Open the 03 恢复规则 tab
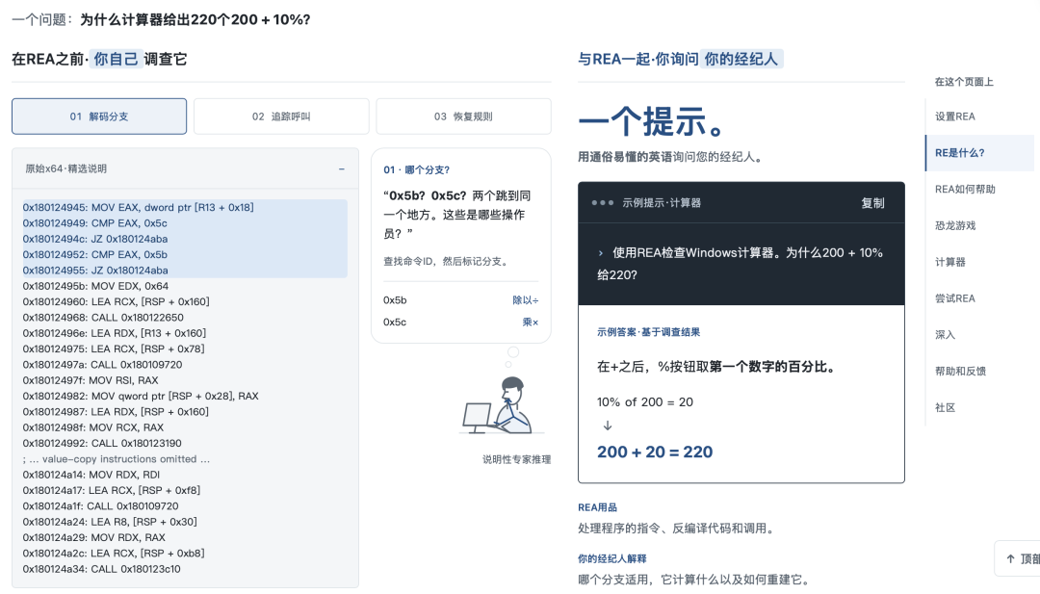This screenshot has width=1040, height=594. [463, 116]
